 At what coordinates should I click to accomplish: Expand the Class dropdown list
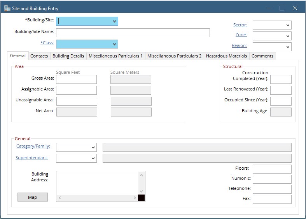[x=114, y=44]
